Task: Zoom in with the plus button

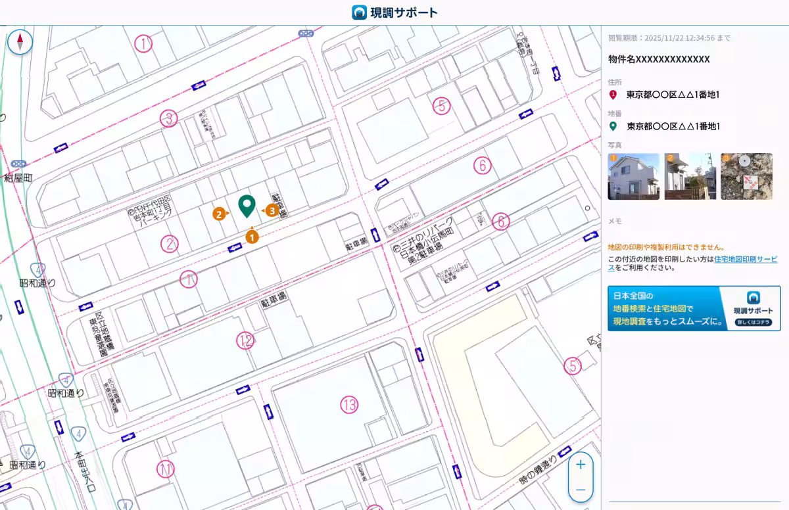Action: (580, 465)
